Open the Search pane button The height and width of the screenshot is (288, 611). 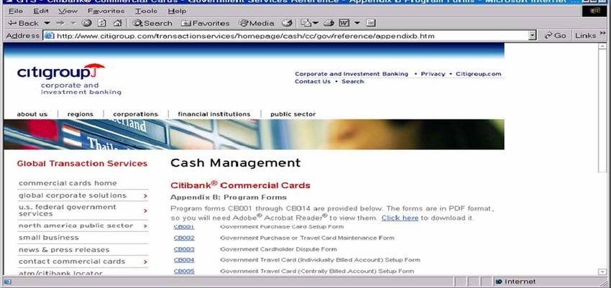(x=152, y=24)
